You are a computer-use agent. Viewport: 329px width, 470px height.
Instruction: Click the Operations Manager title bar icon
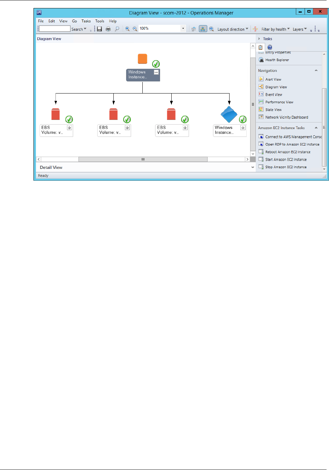pos(39,13)
